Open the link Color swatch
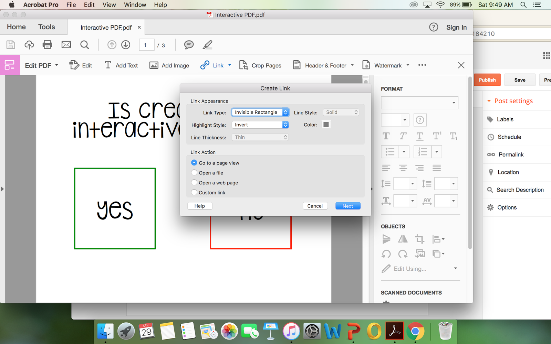Viewport: 551px width, 344px height. [326, 125]
